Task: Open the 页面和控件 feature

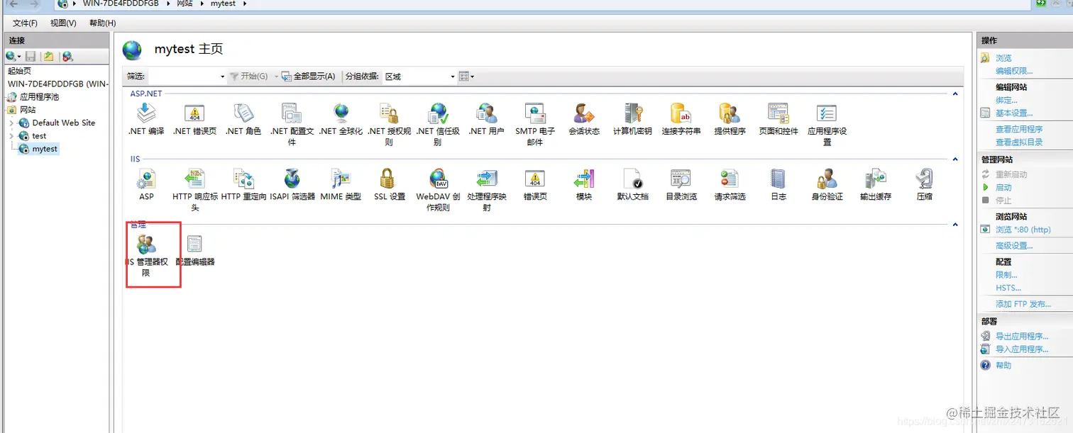Action: [x=778, y=120]
